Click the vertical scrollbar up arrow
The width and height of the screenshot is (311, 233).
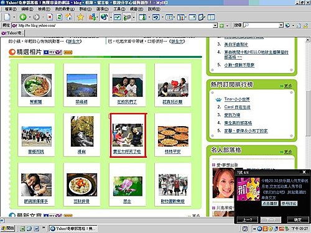click(x=308, y=40)
